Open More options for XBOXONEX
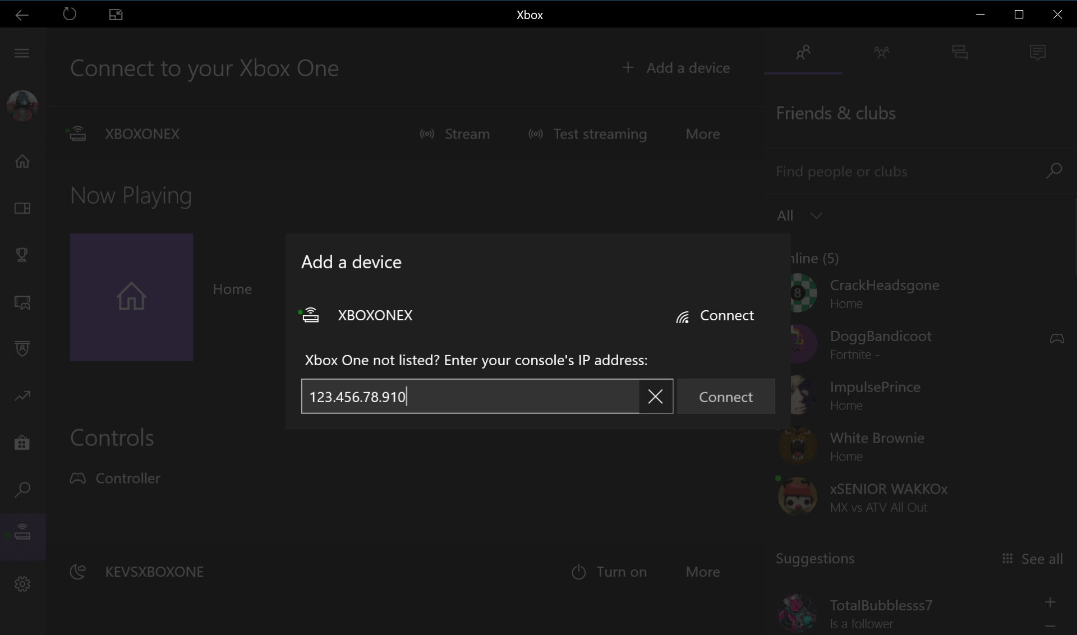The width and height of the screenshot is (1077, 635). pyautogui.click(x=702, y=134)
